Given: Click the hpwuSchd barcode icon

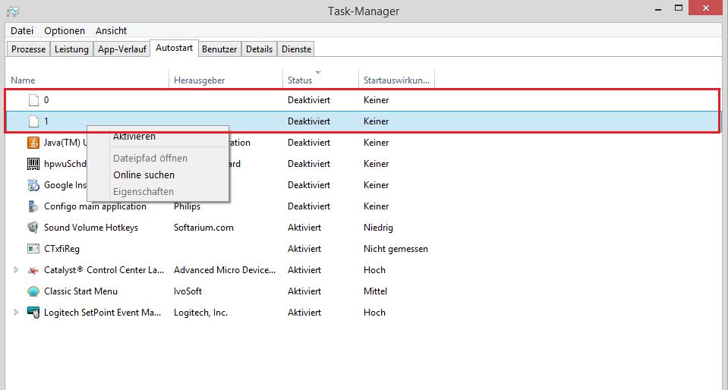Looking at the screenshot, I should click(x=33, y=164).
